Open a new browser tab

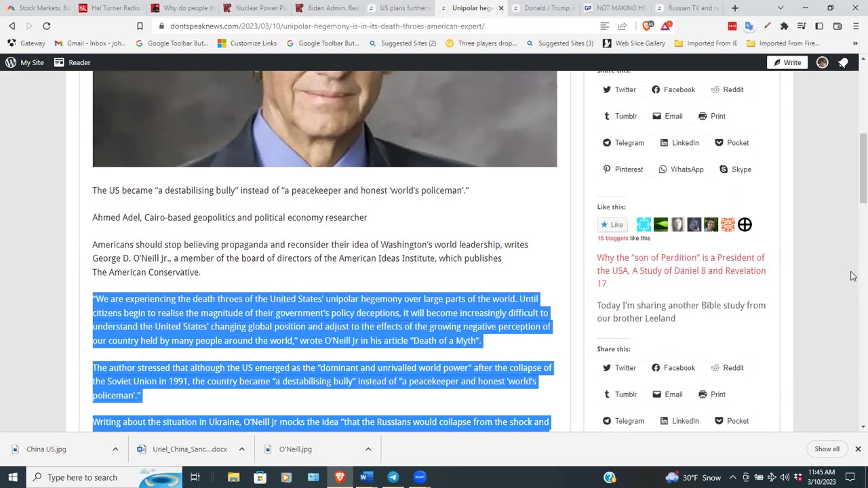pos(735,8)
